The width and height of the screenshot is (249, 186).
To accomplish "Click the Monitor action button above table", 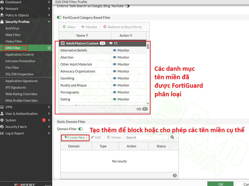I will 89,27.
